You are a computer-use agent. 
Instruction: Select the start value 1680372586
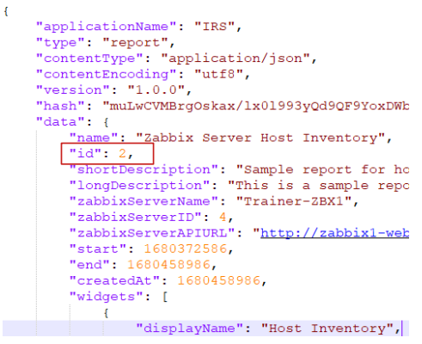[186, 249]
